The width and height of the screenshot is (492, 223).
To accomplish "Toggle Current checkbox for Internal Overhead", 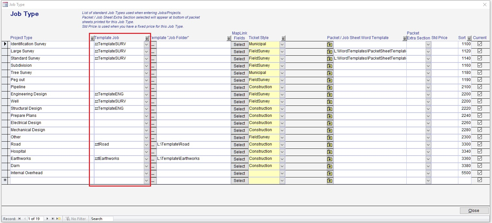I will 480,173.
